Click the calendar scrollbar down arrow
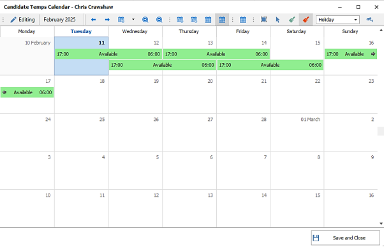The height and width of the screenshot is (247, 384). tap(381, 223)
